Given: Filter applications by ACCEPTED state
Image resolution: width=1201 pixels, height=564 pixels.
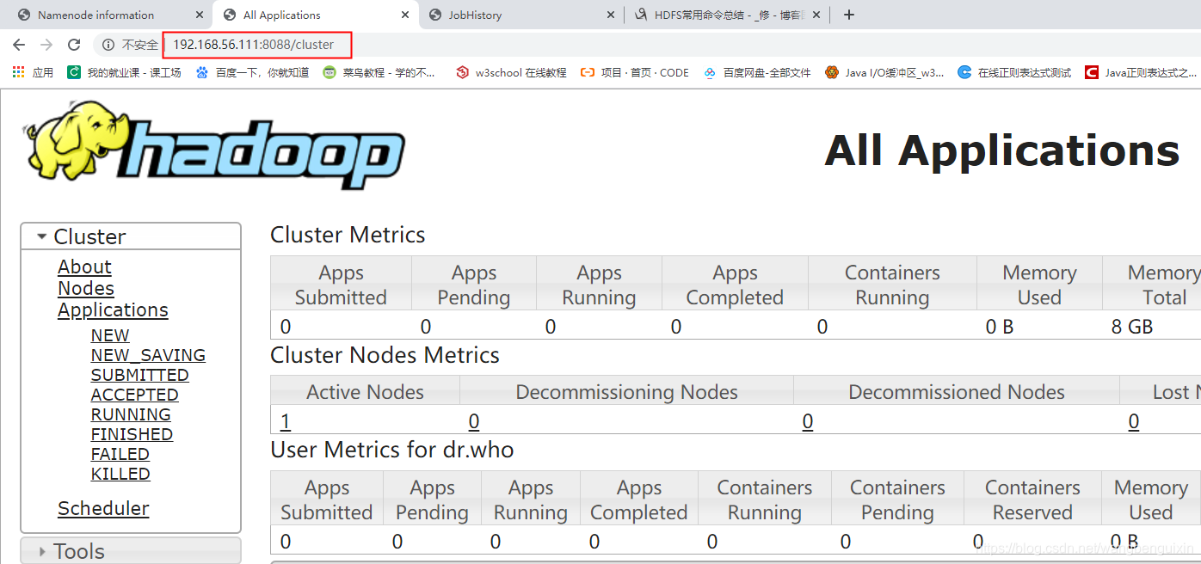Looking at the screenshot, I should pyautogui.click(x=134, y=395).
